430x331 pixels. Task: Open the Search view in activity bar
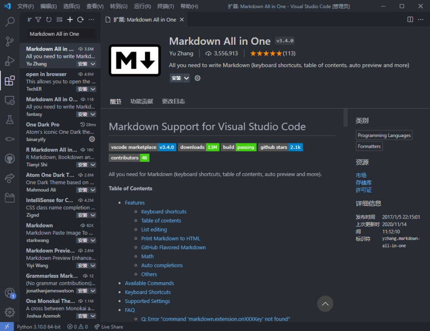point(10,22)
